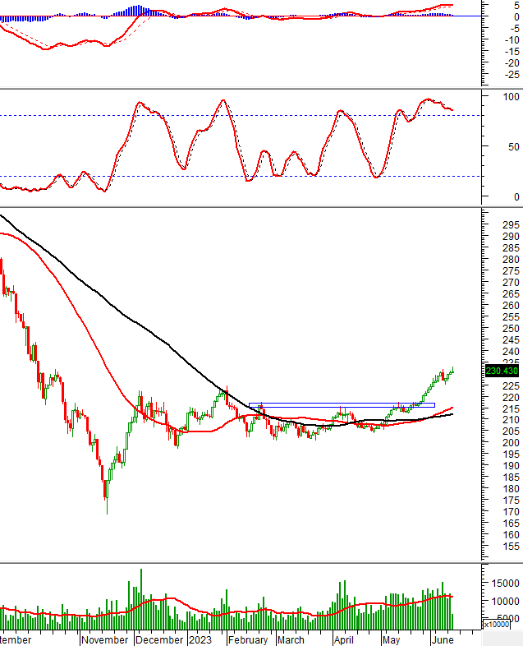Click the March label on time axis
The image size is (523, 646).
click(x=291, y=639)
